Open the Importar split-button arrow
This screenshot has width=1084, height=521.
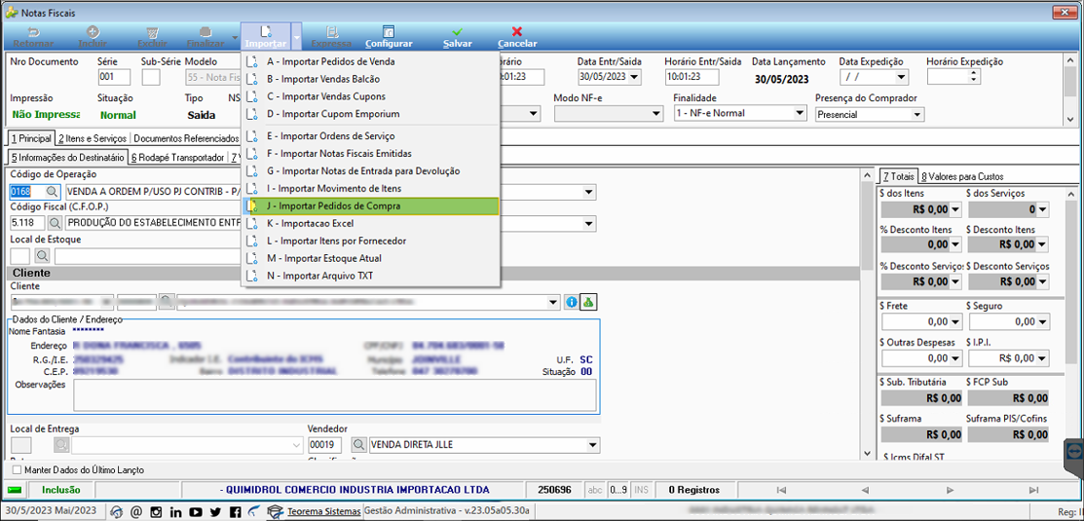coord(296,37)
